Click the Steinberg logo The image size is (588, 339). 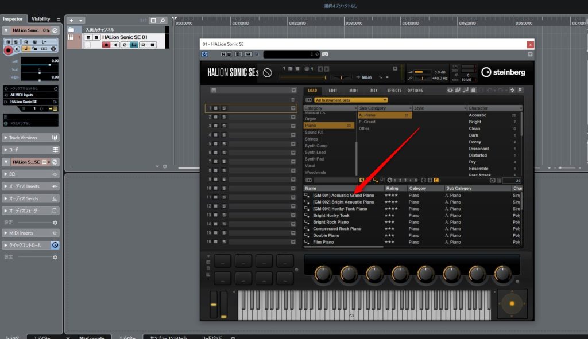pyautogui.click(x=503, y=72)
